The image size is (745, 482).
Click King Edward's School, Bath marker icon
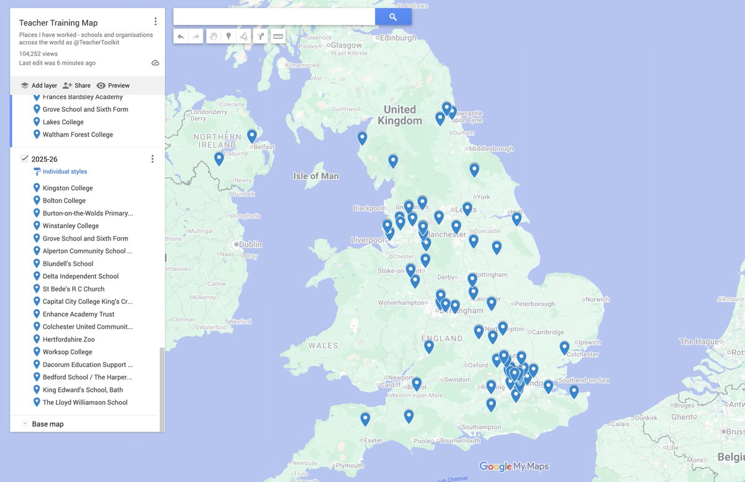pyautogui.click(x=37, y=389)
